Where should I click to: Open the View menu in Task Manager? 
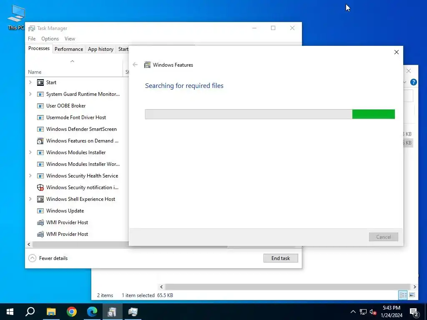click(x=70, y=39)
